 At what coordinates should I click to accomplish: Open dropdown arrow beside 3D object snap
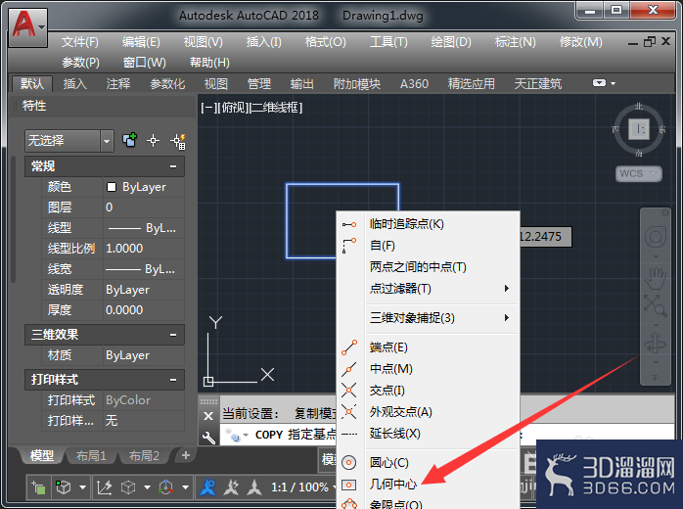pos(82,487)
